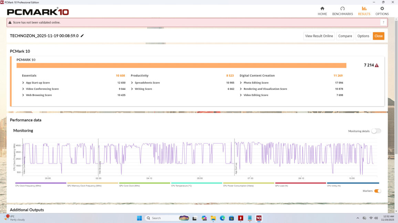
Task: Click the Web Browsing marker on chart
Action: [100, 168]
